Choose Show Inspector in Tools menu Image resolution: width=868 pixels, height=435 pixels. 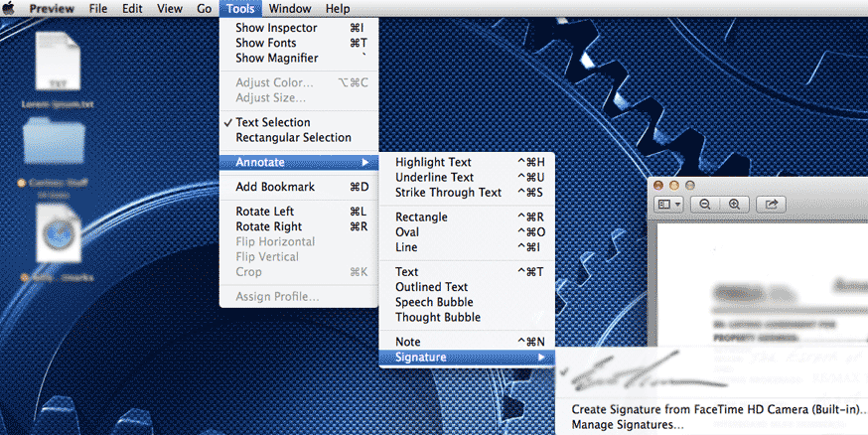[x=276, y=28]
